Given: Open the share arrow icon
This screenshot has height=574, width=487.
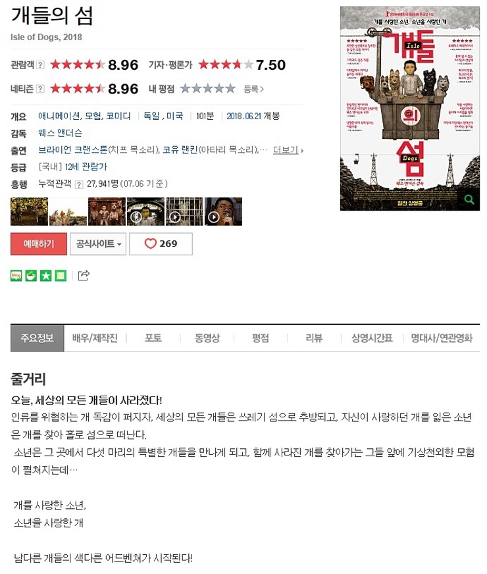Looking at the screenshot, I should [x=84, y=275].
